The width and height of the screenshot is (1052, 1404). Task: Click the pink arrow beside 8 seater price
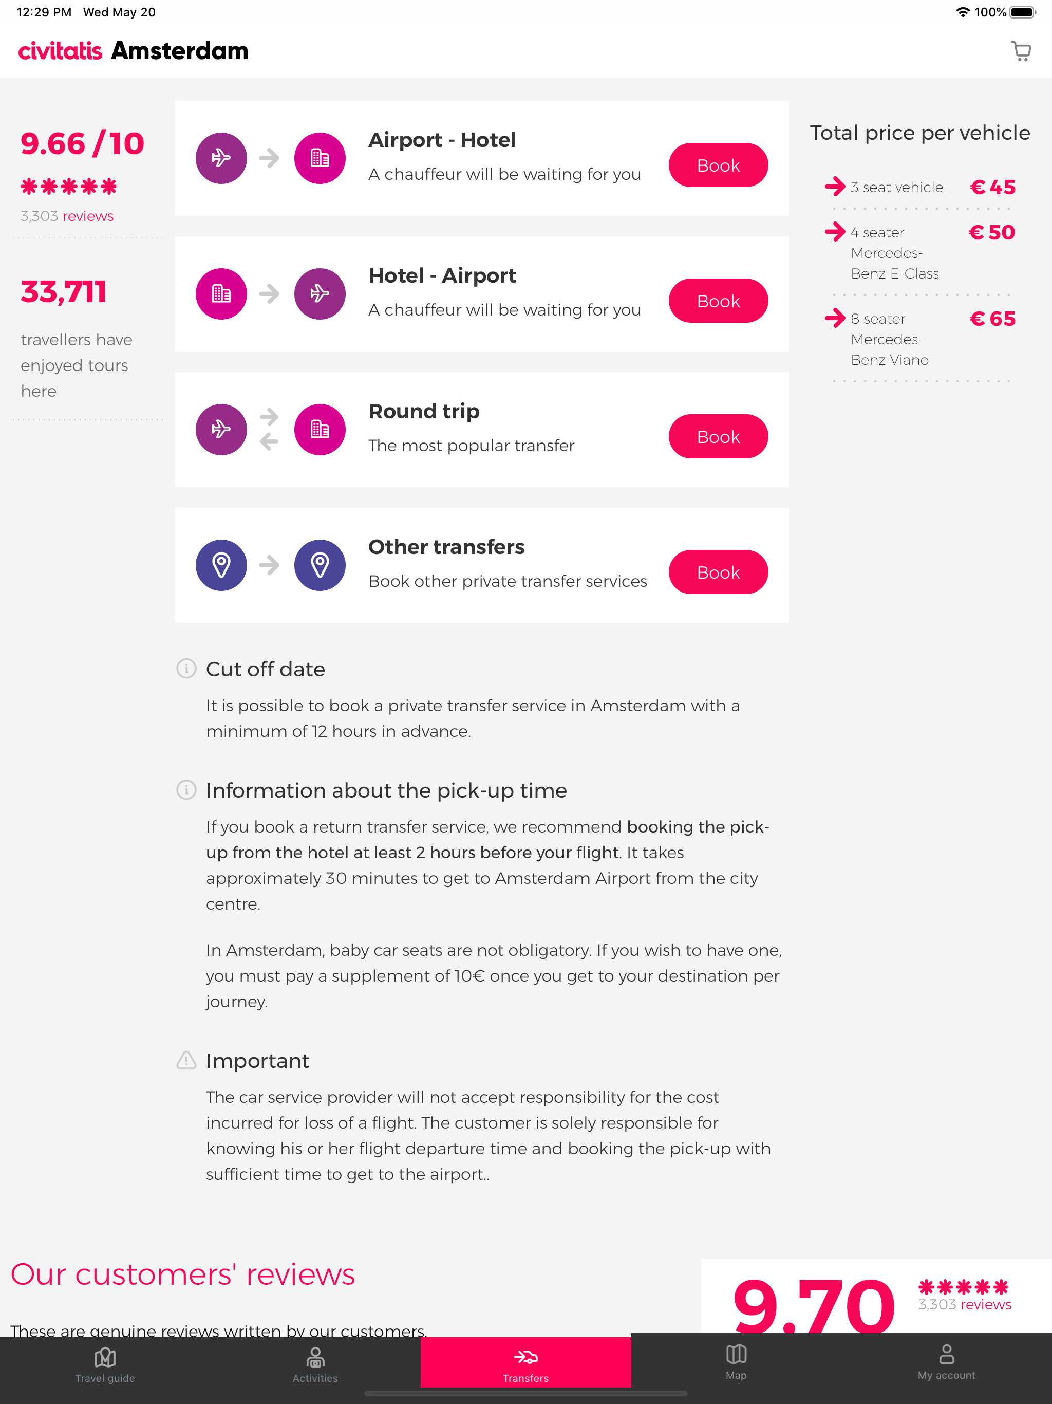click(836, 319)
